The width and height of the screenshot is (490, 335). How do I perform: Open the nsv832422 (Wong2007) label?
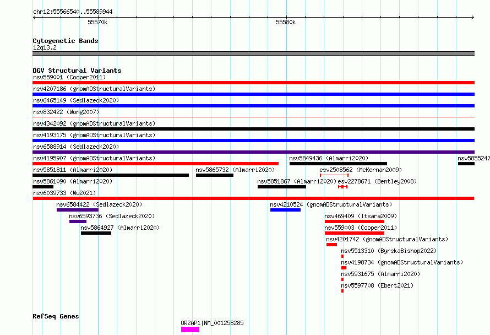point(66,112)
